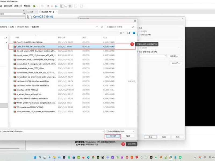
Task: Select en_windows_xp_professional file
Action: pos(64,77)
